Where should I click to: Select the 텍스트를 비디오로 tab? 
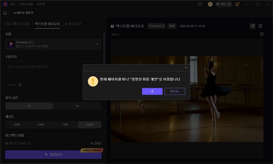click(47, 24)
